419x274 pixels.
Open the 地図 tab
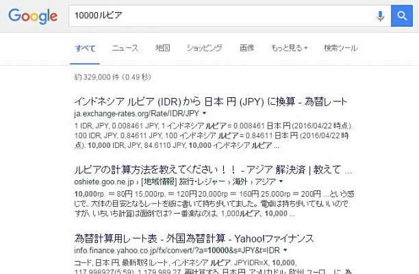tap(162, 48)
